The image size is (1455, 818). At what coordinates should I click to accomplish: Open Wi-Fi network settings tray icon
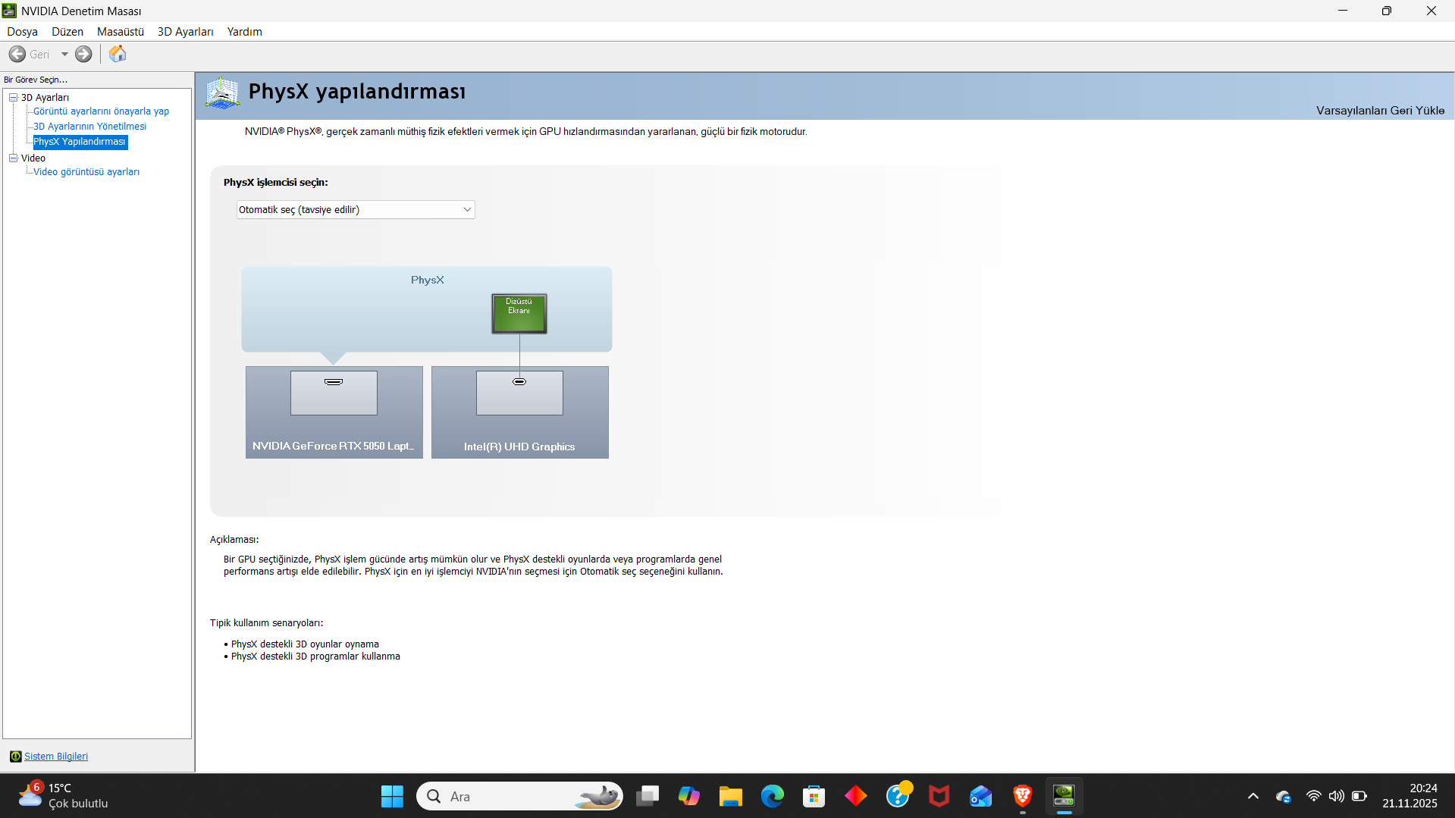coord(1314,796)
